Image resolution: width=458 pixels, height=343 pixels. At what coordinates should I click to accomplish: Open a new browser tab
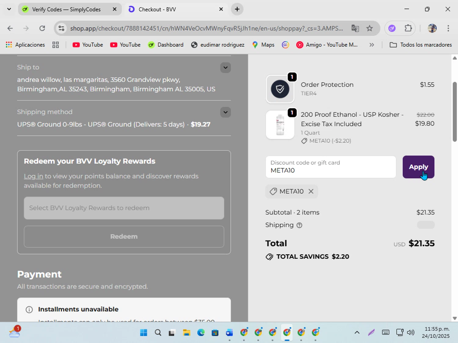click(237, 9)
